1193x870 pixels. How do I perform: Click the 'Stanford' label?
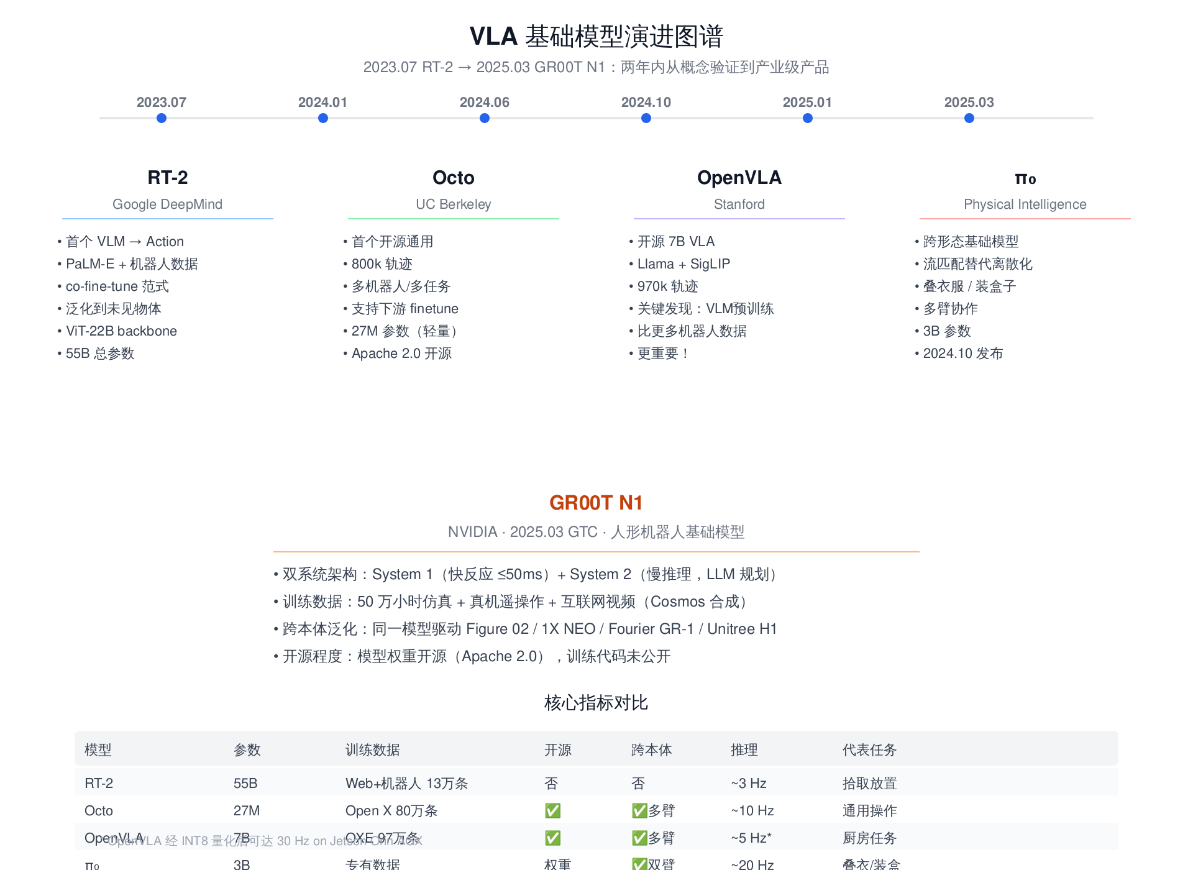[x=739, y=204]
